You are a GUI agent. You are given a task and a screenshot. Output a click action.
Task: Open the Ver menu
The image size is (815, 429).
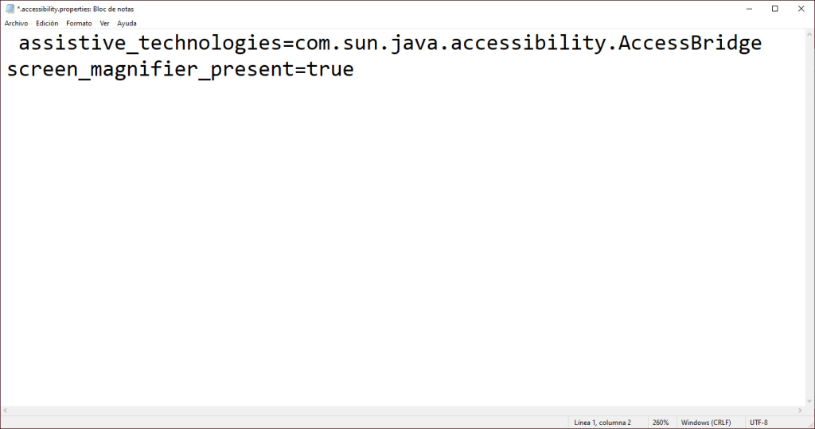(x=104, y=24)
